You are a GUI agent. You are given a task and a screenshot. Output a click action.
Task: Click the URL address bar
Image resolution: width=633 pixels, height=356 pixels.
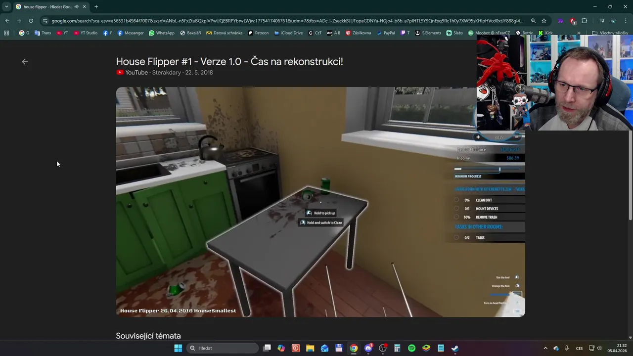coord(287,21)
